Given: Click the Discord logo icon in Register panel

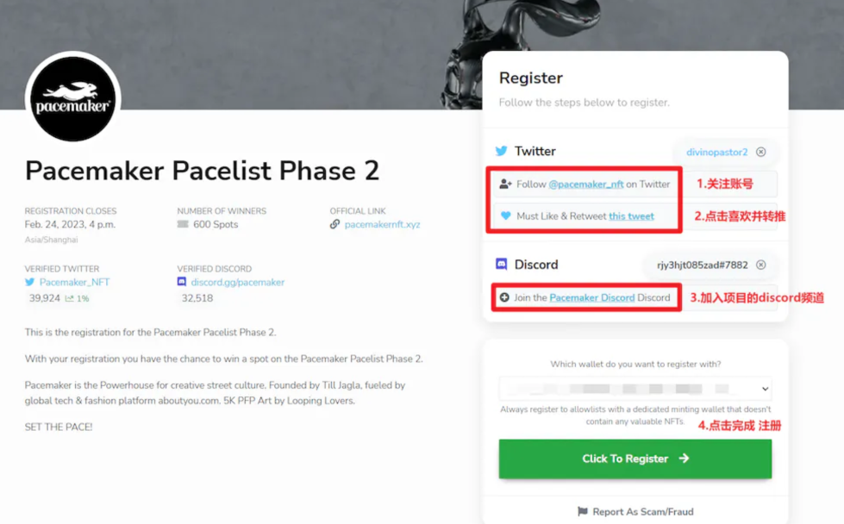Looking at the screenshot, I should 502,265.
